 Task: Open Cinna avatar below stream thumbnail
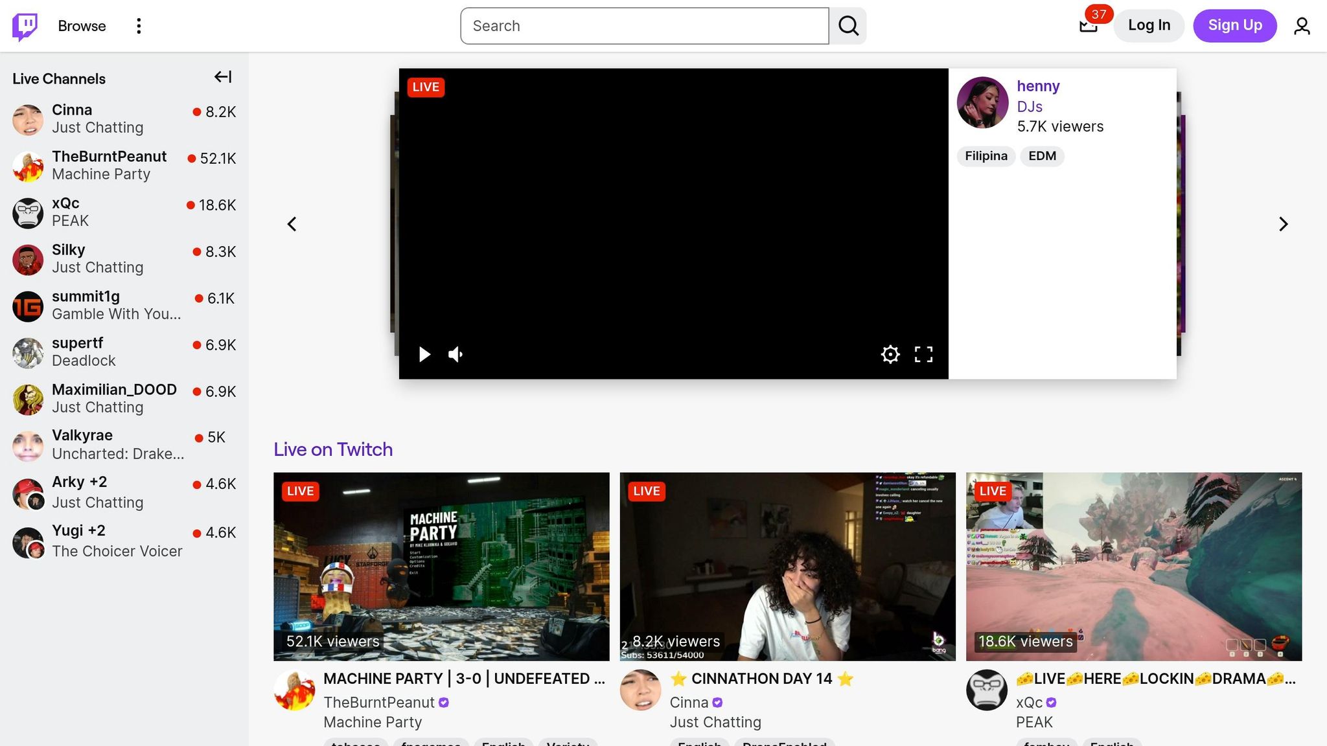coord(640,690)
